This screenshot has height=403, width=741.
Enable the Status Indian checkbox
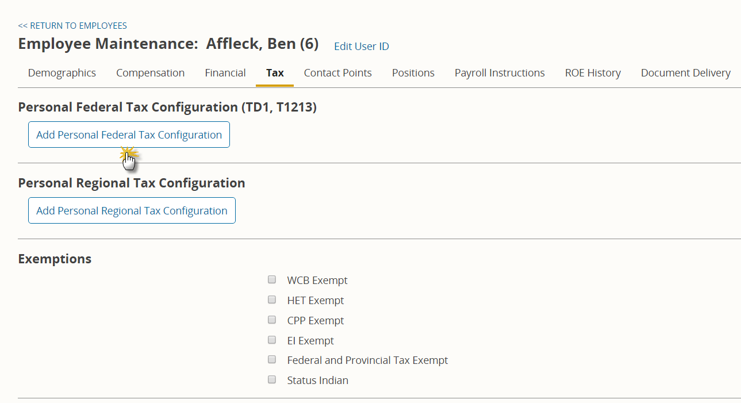pos(272,379)
